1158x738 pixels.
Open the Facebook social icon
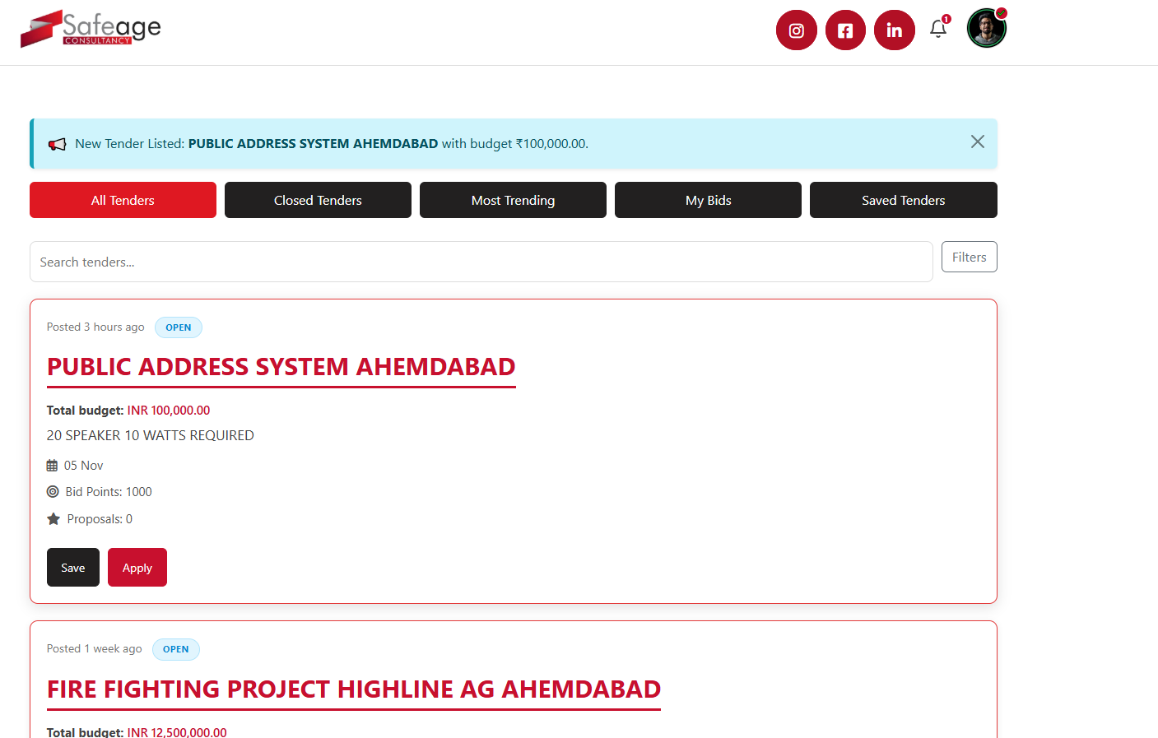click(x=845, y=30)
